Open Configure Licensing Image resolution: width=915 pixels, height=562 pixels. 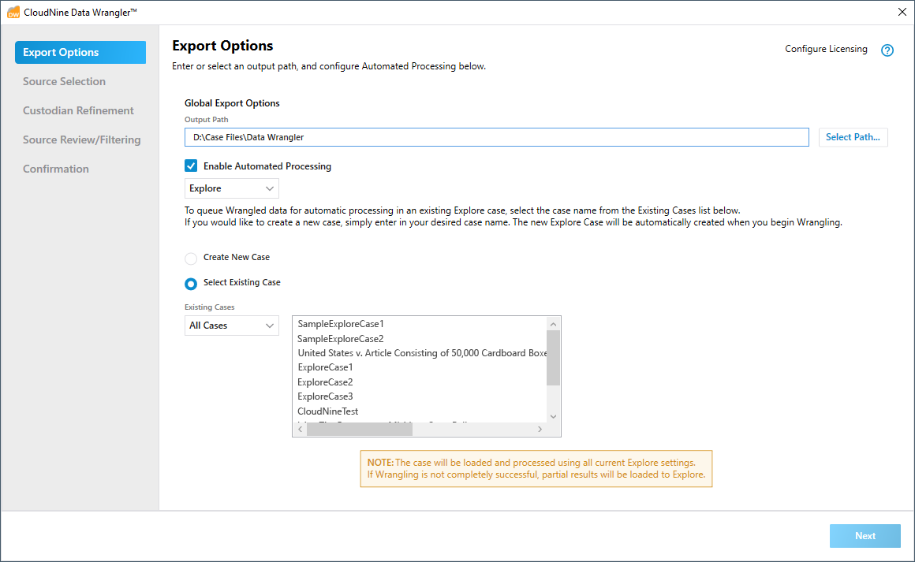click(x=826, y=49)
